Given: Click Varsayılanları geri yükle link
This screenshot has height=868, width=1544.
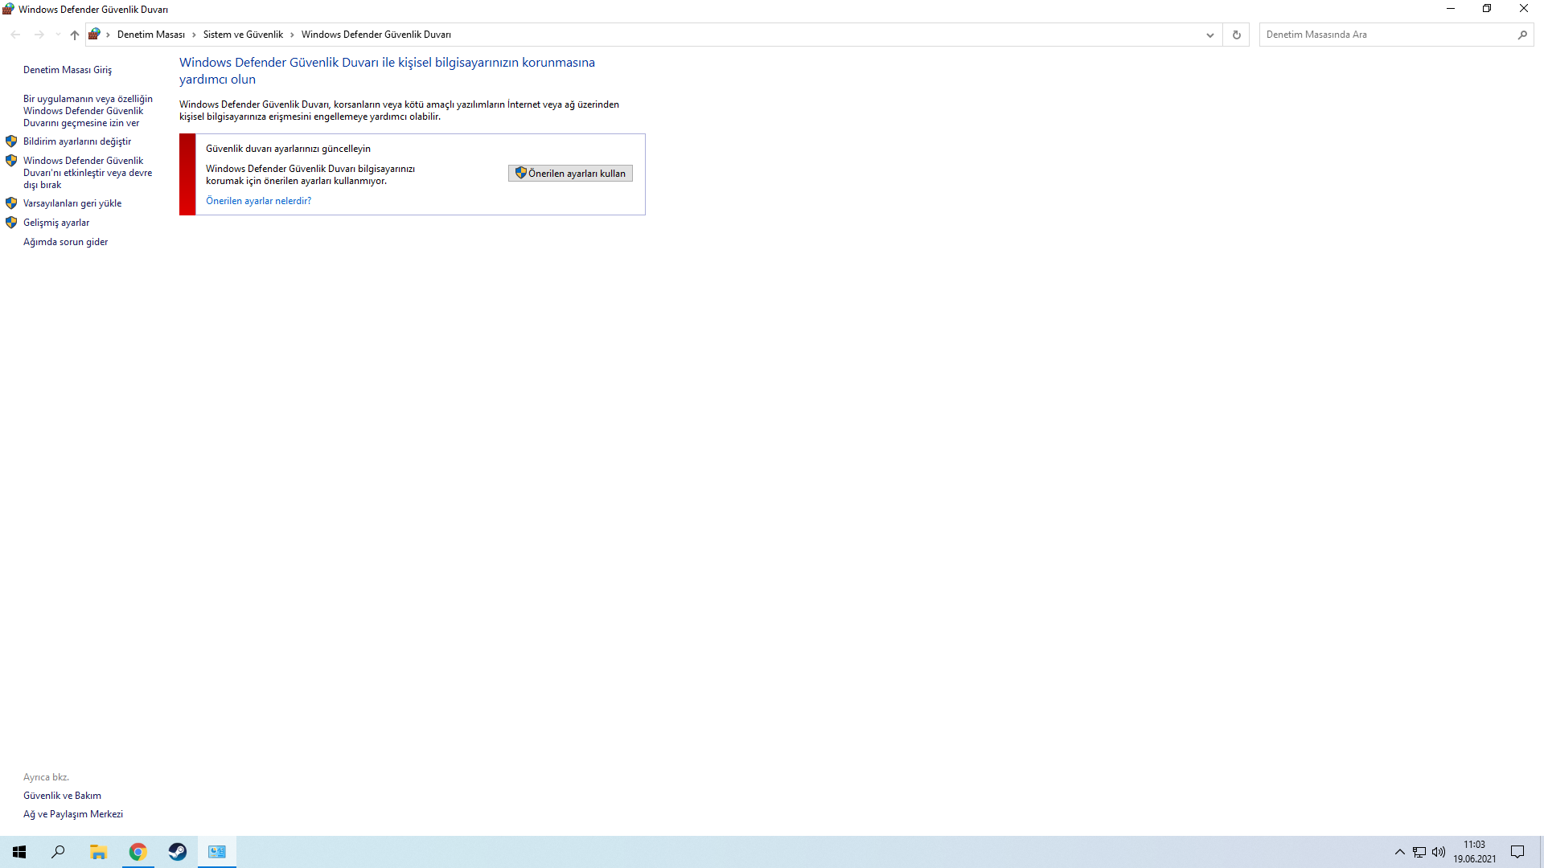Looking at the screenshot, I should pyautogui.click(x=72, y=203).
